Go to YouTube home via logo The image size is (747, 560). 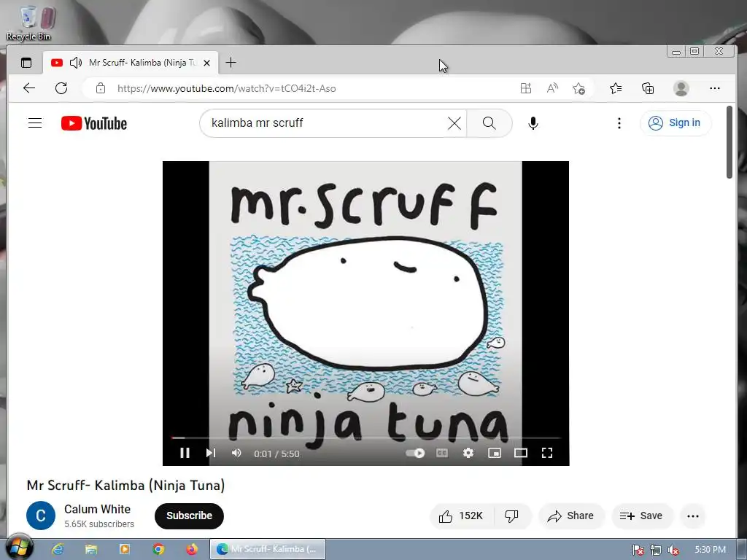tap(94, 123)
